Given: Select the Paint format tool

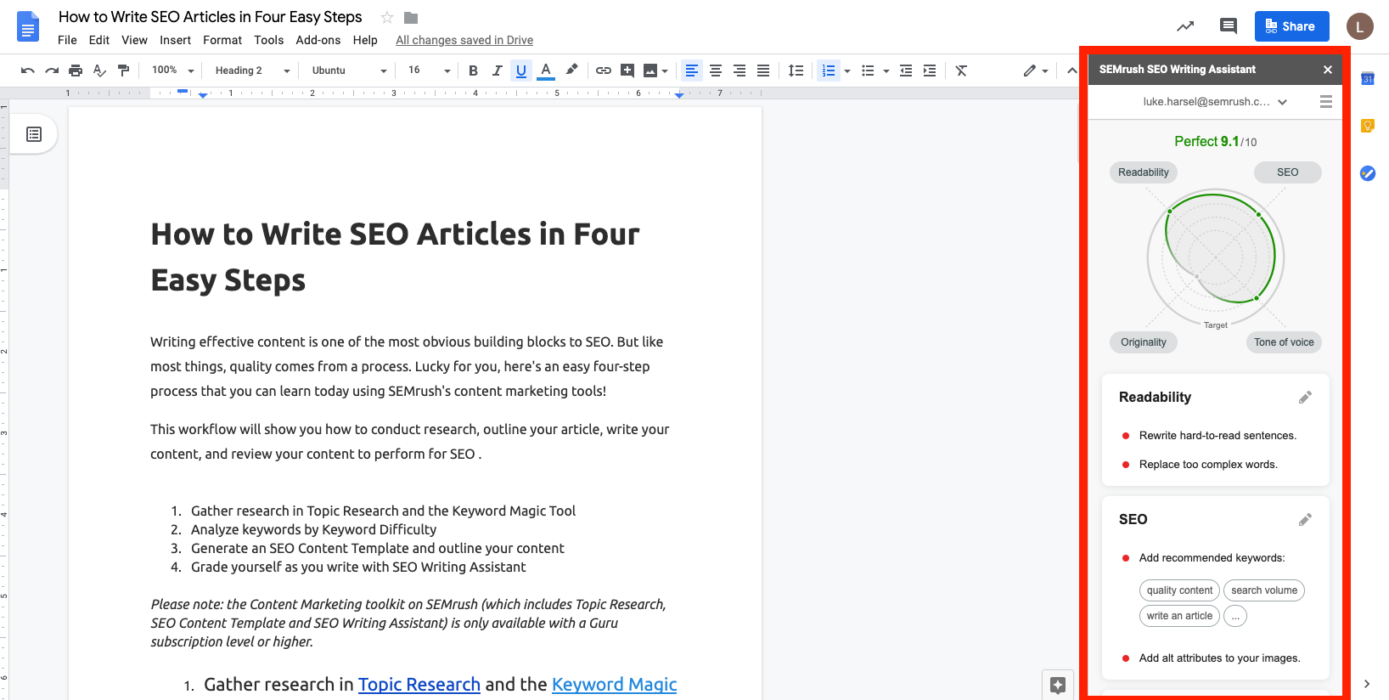Looking at the screenshot, I should (123, 71).
